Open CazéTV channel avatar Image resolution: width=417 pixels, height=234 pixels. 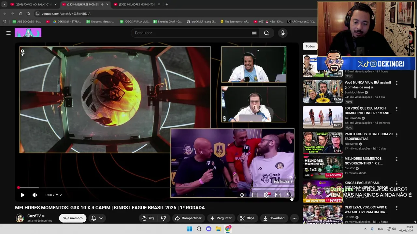pos(20,218)
